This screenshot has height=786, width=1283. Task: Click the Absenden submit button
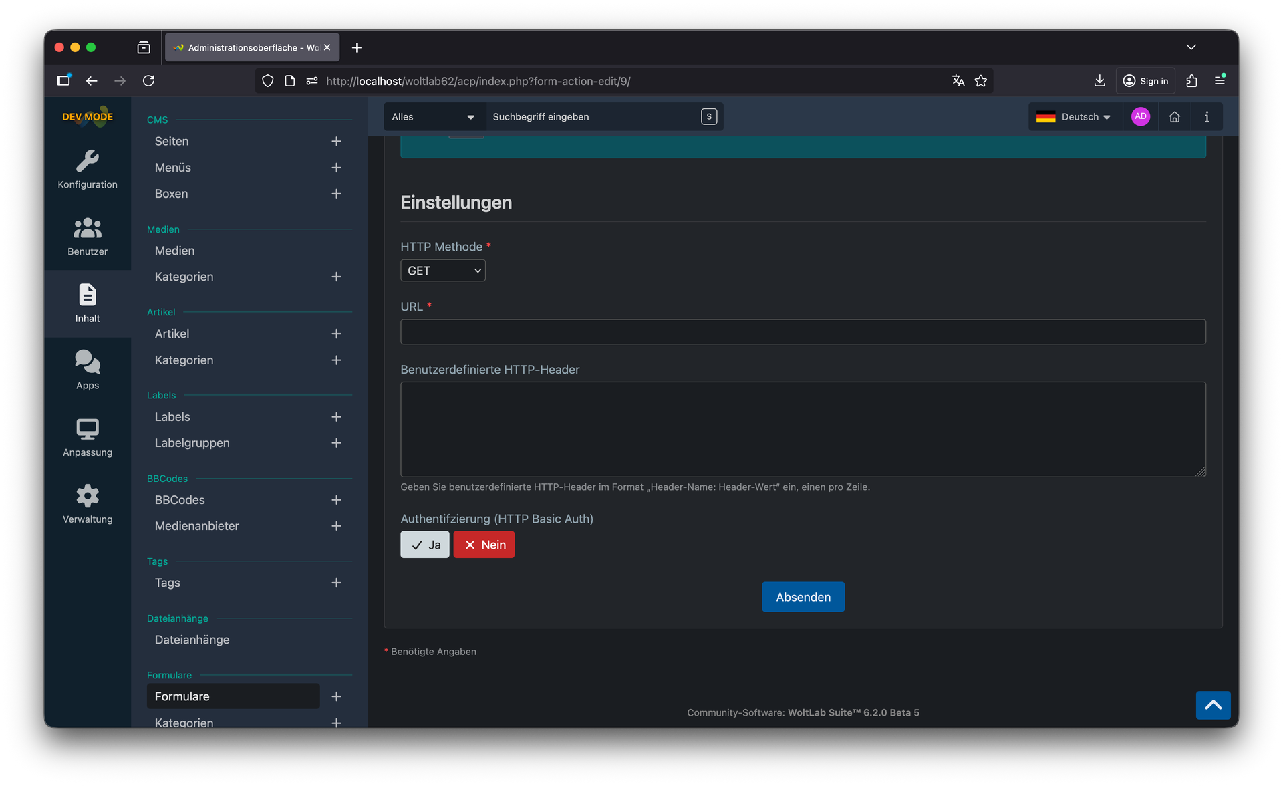point(803,597)
